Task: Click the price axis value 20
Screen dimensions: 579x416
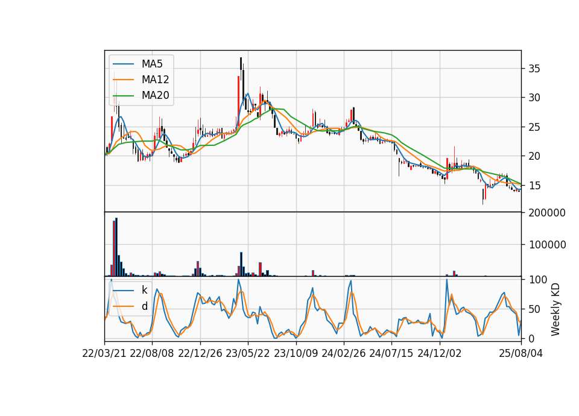Action: coord(534,157)
